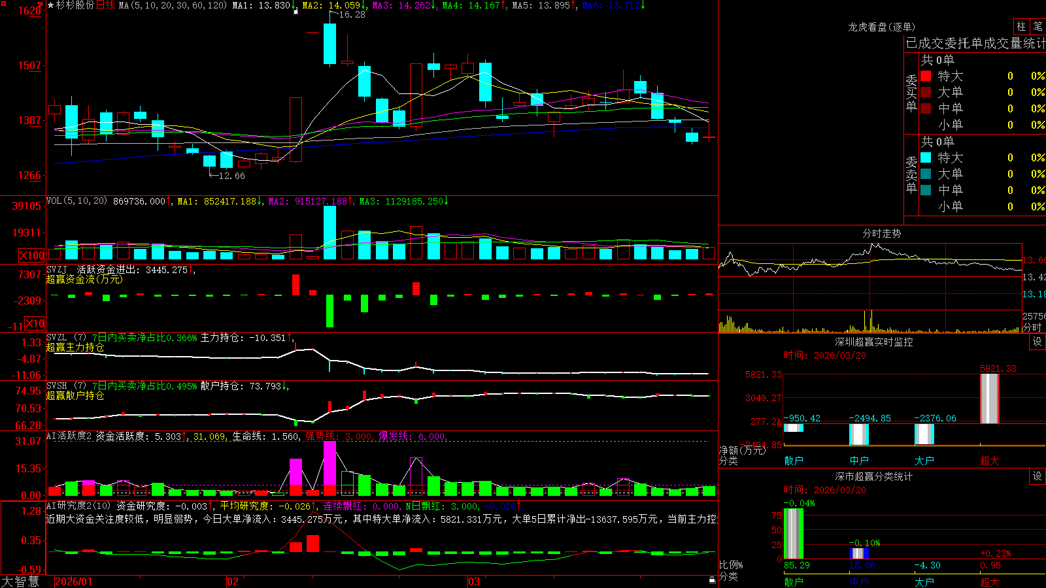Open the SVSH indicator label
This screenshot has height=588, width=1046.
pyautogui.click(x=57, y=385)
